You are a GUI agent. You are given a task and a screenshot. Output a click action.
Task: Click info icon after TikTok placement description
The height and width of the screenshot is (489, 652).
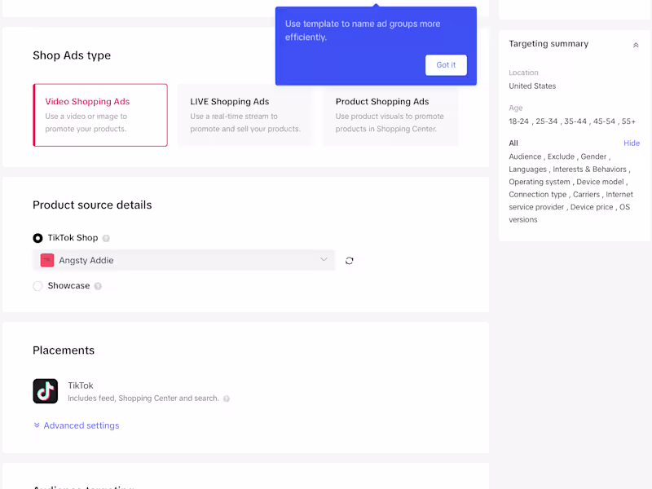(x=227, y=399)
